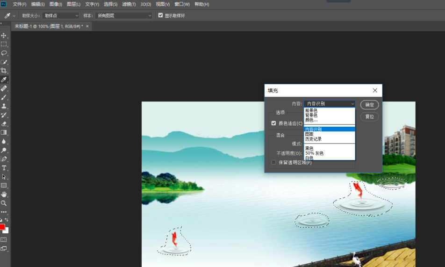
Task: Uncheck the 颜色适应 checkbox
Action: 274,123
